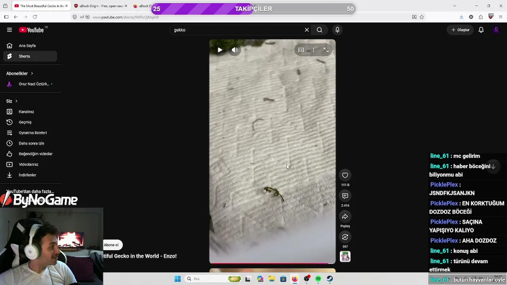Viewport: 507px width, 285px height.
Task: Open the Onur Naci Öztürk channel subscription
Action: (x=30, y=84)
